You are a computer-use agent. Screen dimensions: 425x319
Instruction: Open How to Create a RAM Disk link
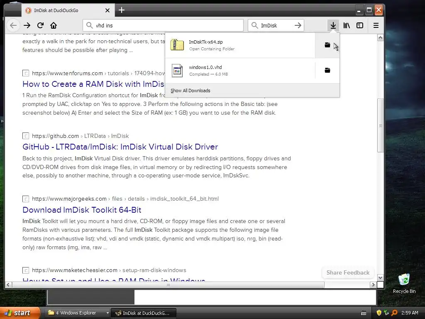point(93,84)
